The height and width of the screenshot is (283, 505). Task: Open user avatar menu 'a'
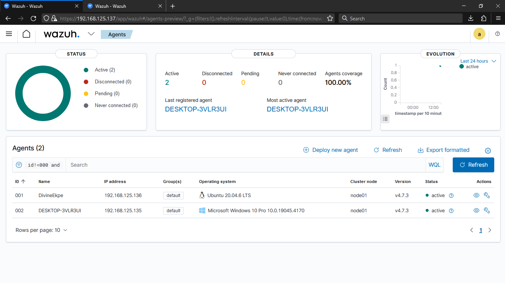click(479, 34)
